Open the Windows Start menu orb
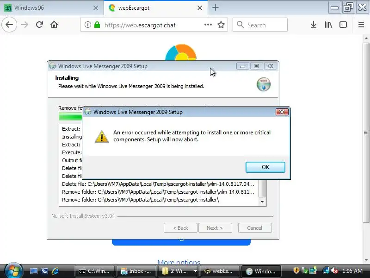 coord(13,271)
